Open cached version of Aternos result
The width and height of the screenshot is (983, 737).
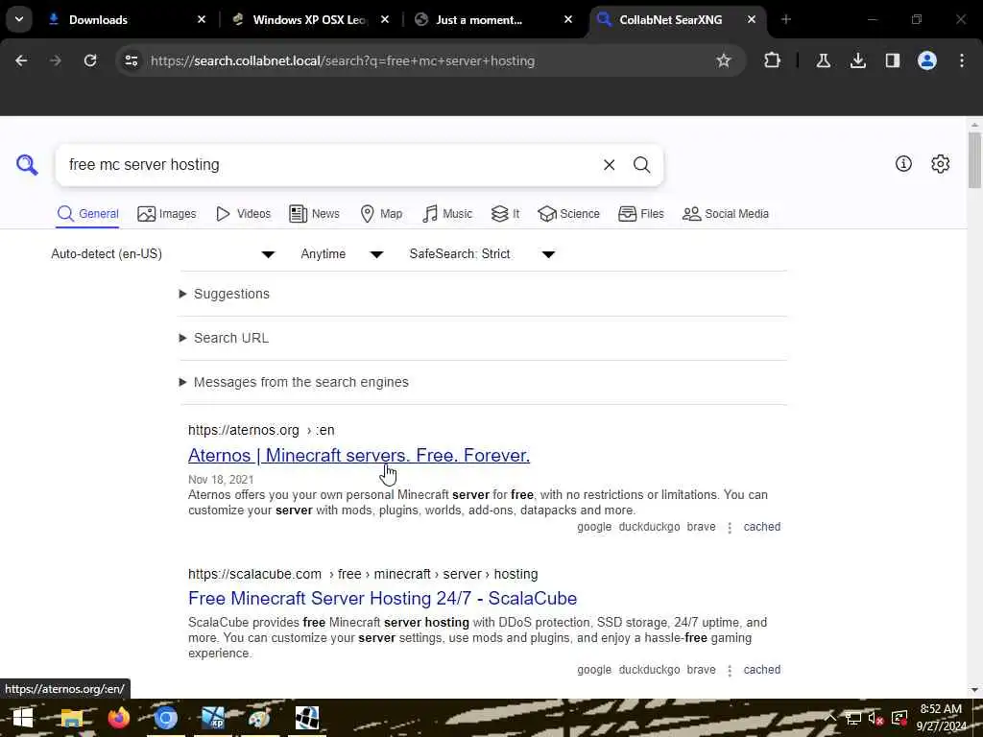click(761, 527)
